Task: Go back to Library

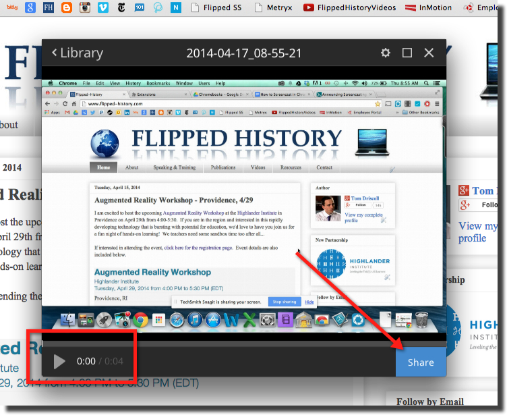Action: 78,53
